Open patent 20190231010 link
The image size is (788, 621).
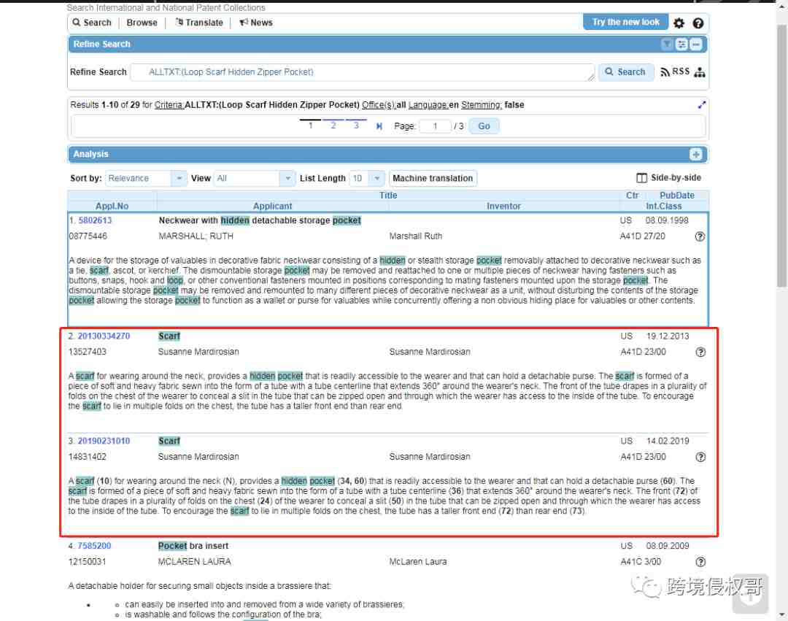[104, 441]
